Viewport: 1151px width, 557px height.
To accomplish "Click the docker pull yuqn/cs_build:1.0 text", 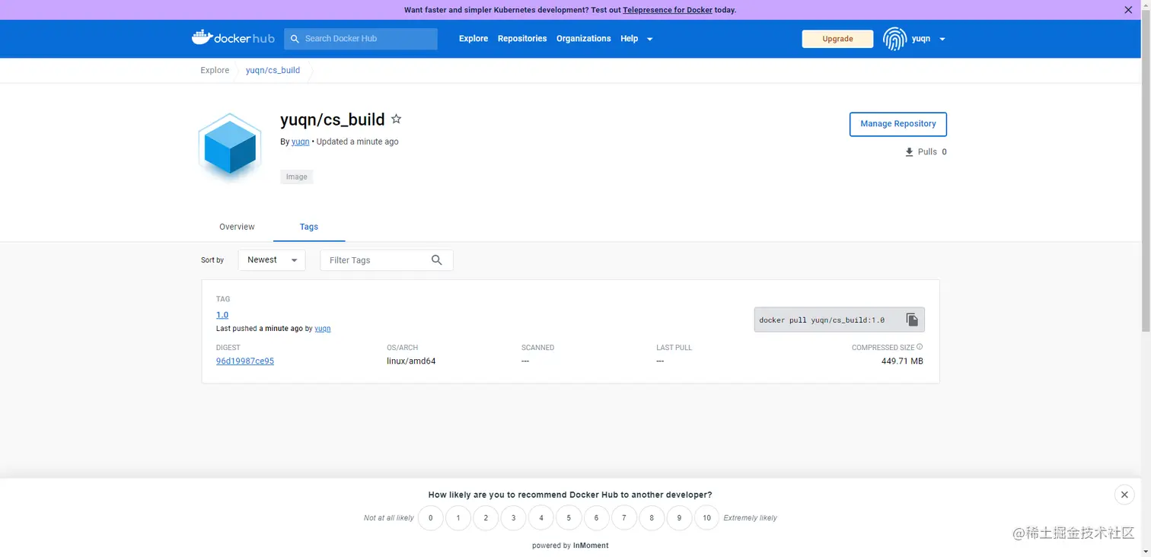I will click(x=822, y=320).
